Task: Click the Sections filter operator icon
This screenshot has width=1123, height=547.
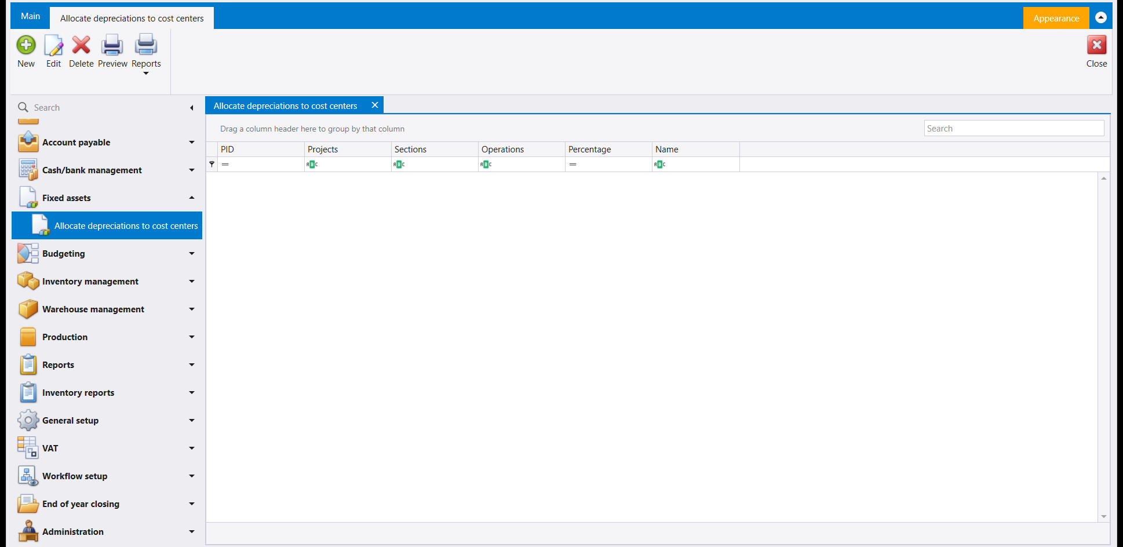Action: (x=399, y=165)
